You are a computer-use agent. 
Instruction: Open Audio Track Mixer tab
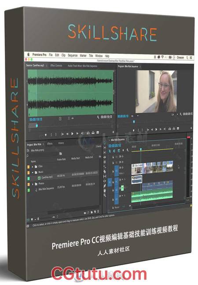pos(83,66)
